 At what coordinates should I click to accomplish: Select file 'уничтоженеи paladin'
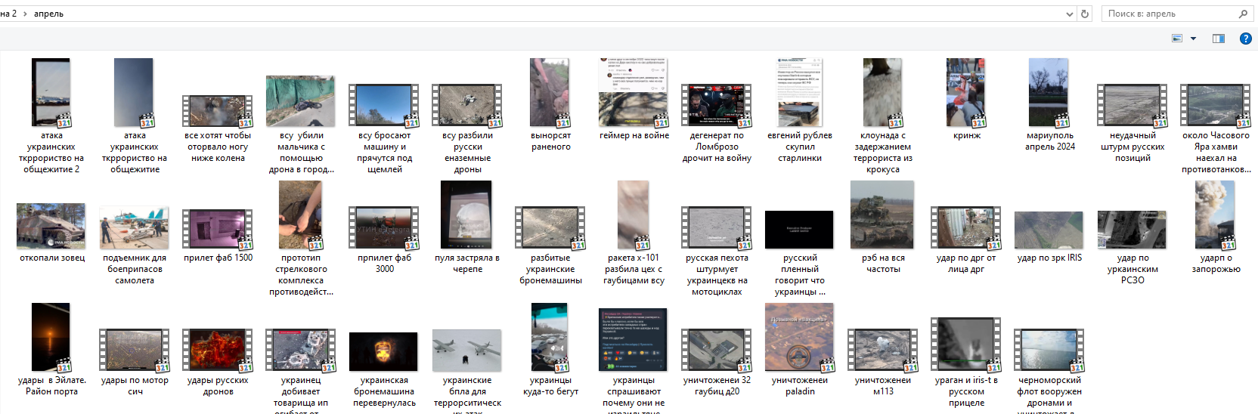coord(800,349)
